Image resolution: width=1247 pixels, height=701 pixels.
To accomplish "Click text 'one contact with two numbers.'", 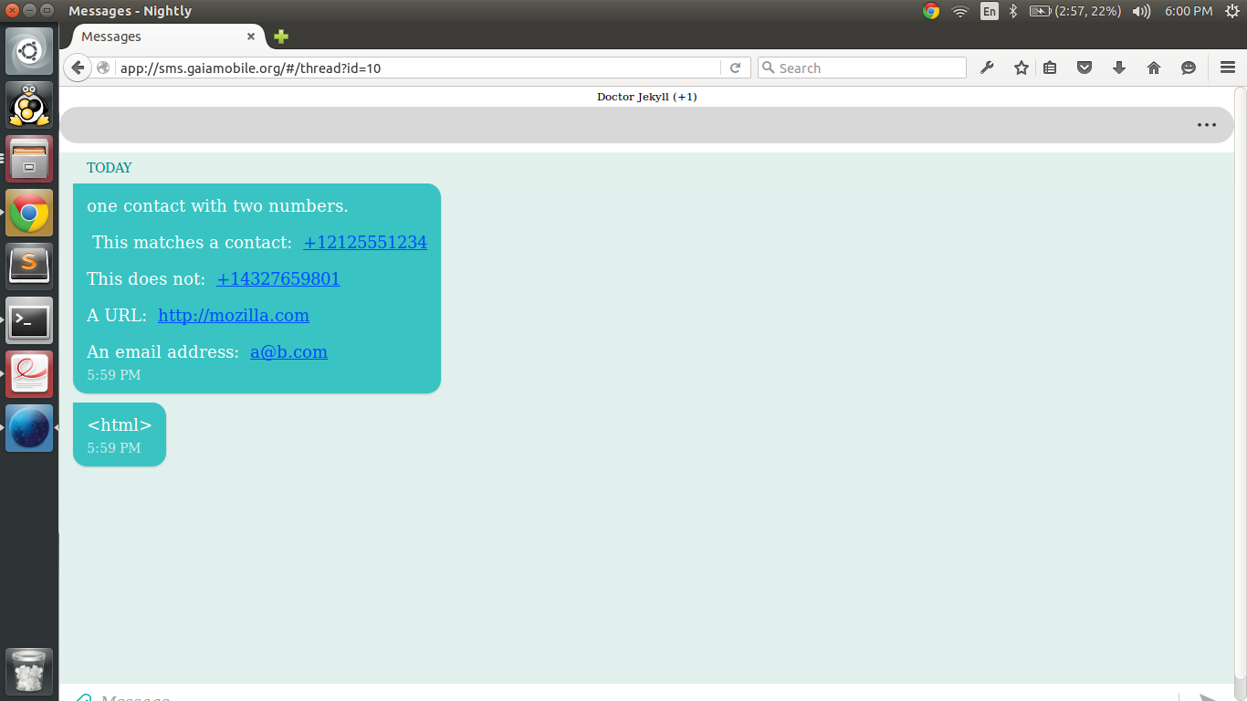I will pos(217,206).
